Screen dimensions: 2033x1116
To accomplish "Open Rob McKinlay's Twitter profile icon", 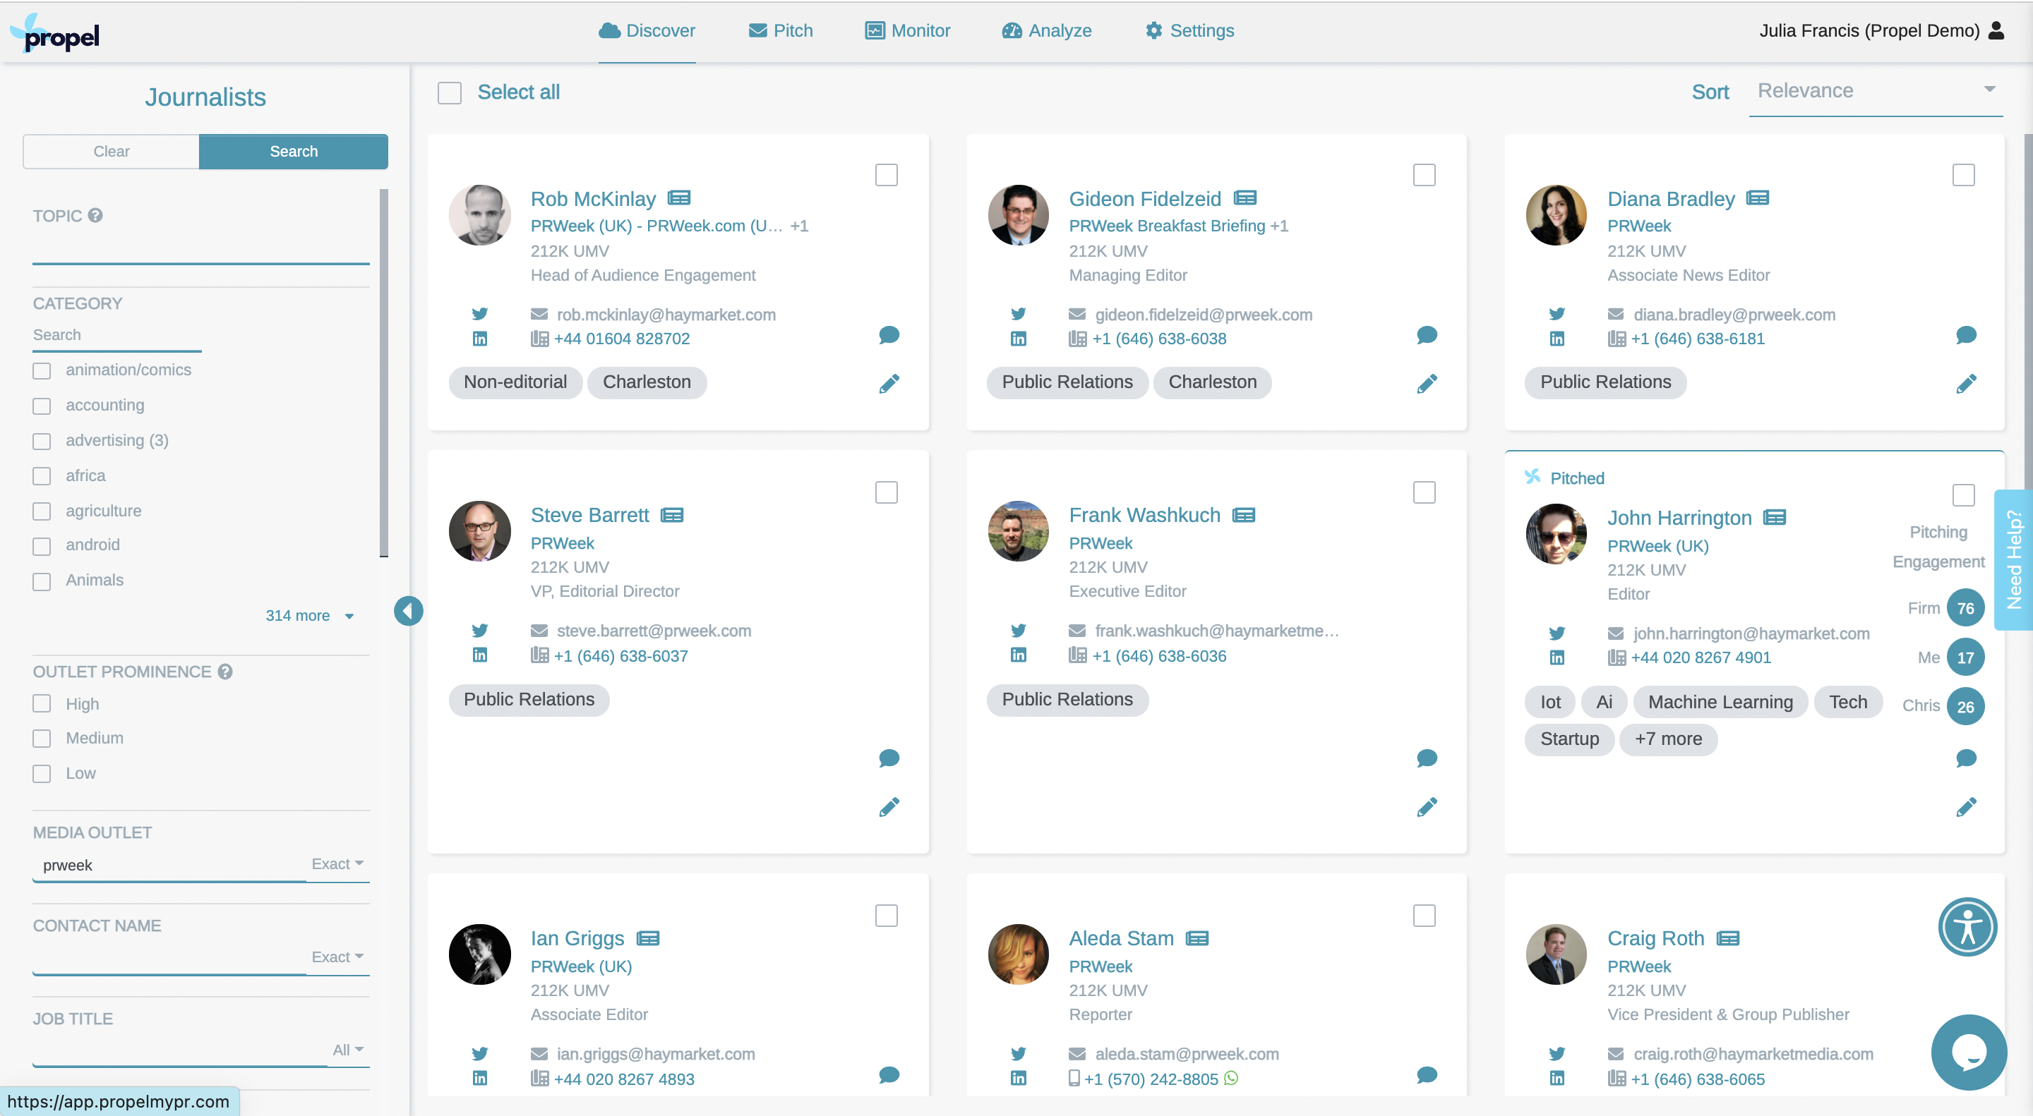I will pyautogui.click(x=480, y=314).
